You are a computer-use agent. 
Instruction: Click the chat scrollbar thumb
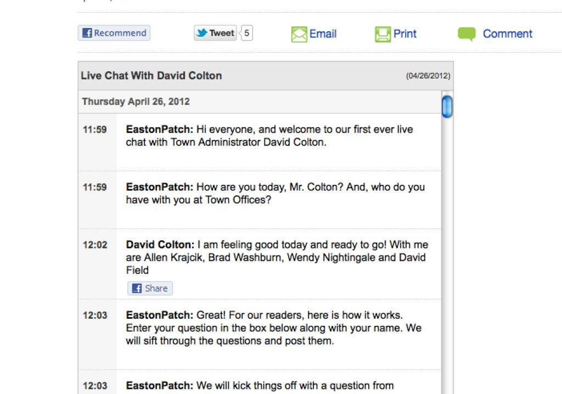pyautogui.click(x=447, y=106)
